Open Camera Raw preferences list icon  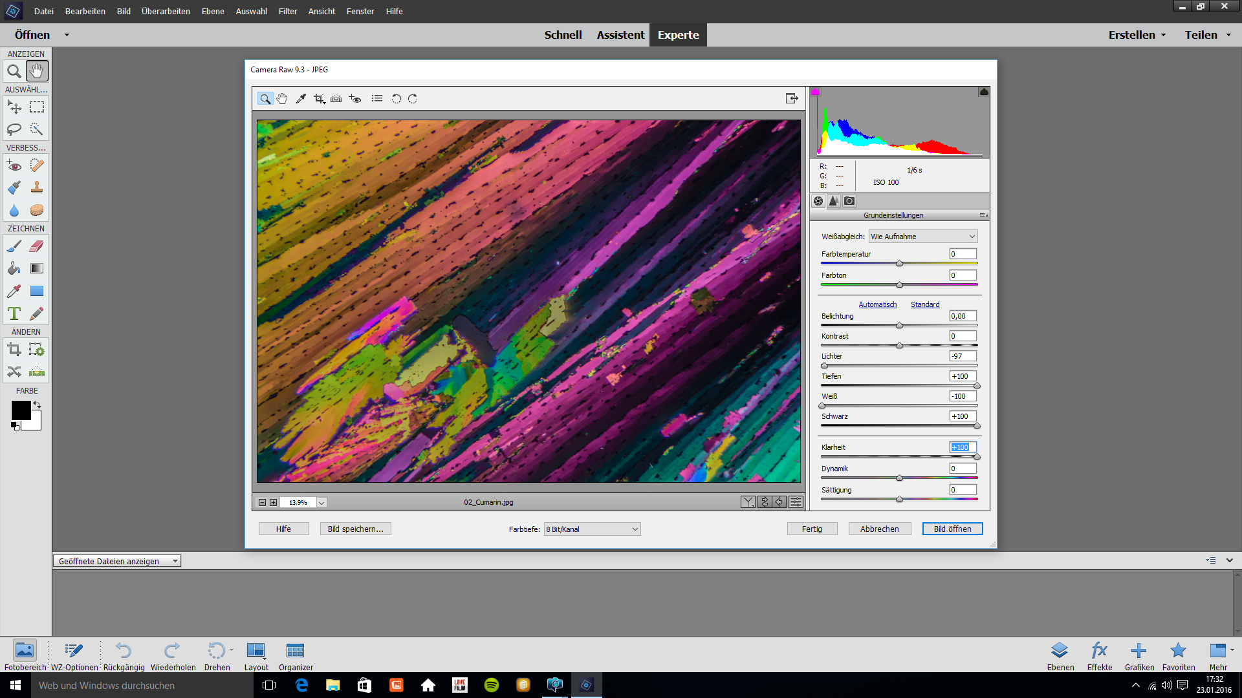coord(377,99)
